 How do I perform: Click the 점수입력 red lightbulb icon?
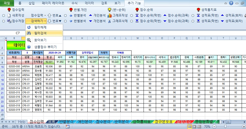[9, 10]
